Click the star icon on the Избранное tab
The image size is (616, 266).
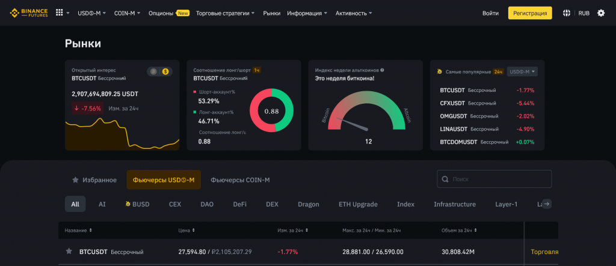point(75,180)
